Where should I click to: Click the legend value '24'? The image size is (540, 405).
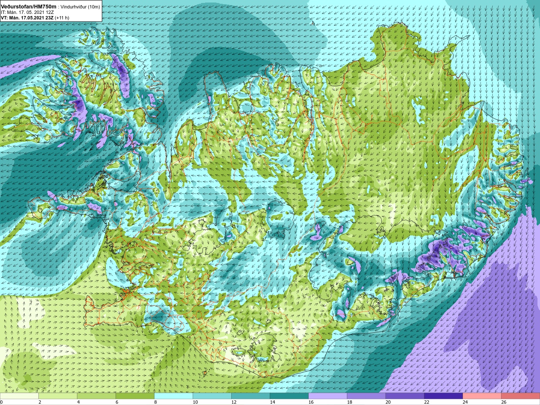pyautogui.click(x=465, y=402)
